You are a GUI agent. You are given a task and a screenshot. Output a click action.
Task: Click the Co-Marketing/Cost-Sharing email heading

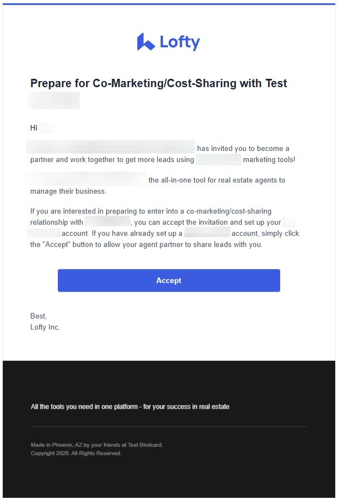tap(158, 84)
